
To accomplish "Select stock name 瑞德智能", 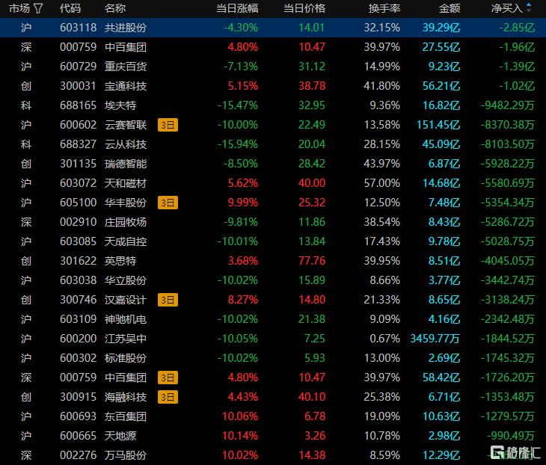I will click(x=126, y=164).
